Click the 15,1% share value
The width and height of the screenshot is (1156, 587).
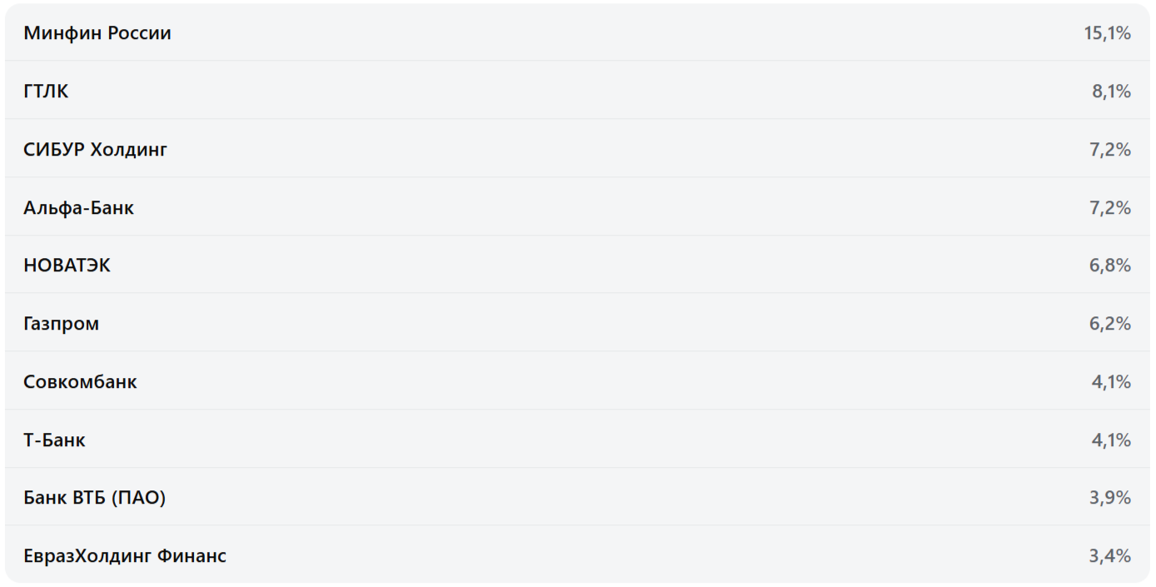tap(1107, 33)
